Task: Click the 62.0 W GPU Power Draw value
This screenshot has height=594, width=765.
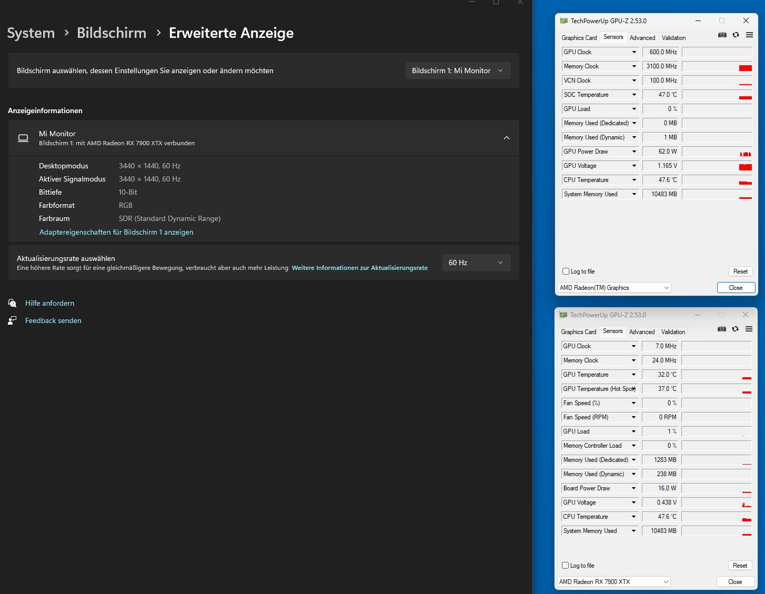Action: [x=661, y=152]
